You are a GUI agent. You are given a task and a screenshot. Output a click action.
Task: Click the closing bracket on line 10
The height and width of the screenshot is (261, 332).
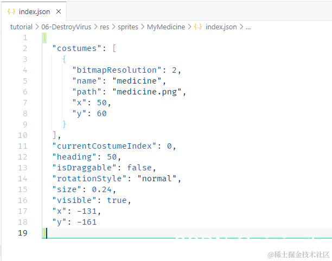(54, 135)
